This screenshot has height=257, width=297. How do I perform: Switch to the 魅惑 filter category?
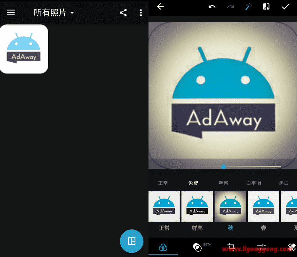tap(223, 183)
